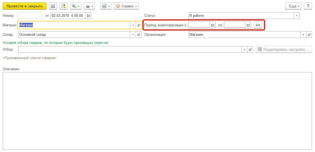Expand the Статус dropdown
This screenshot has width=315, height=152.
pos(297,16)
